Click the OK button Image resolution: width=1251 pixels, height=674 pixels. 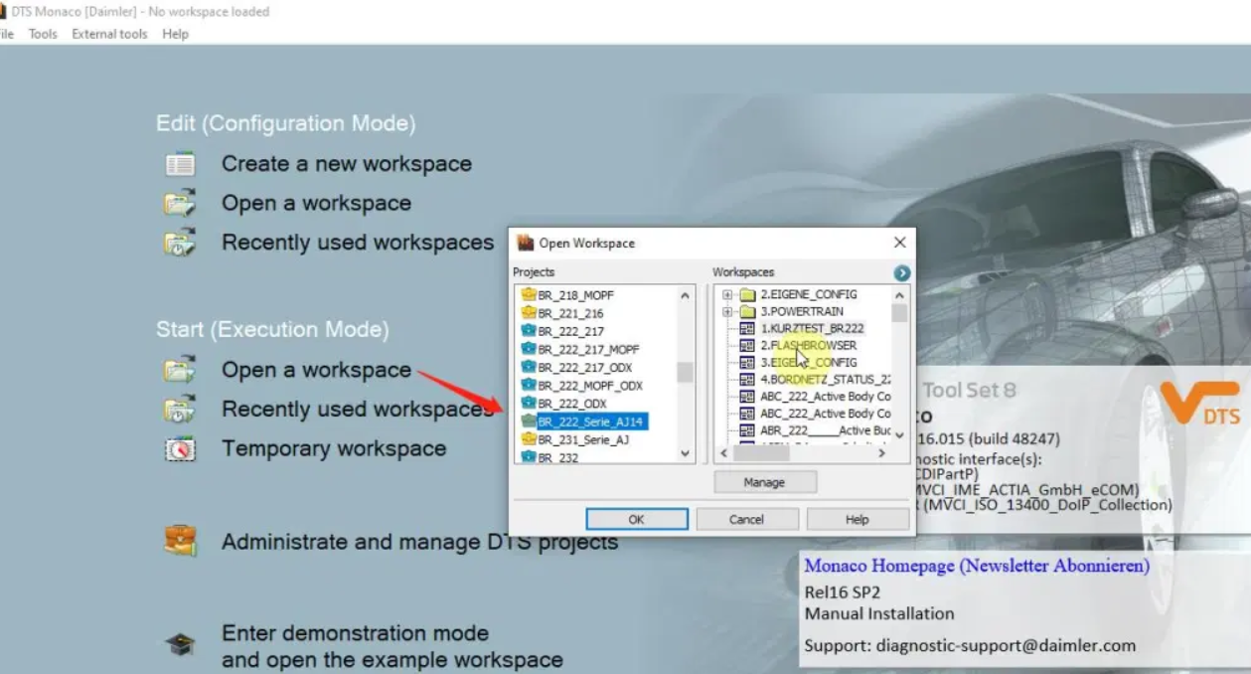tap(637, 519)
